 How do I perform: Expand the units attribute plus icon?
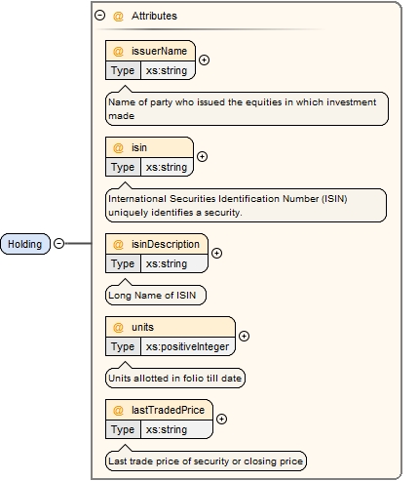point(244,336)
